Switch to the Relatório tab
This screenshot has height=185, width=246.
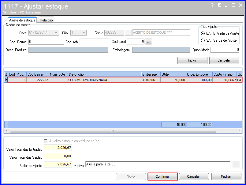pyautogui.click(x=46, y=20)
